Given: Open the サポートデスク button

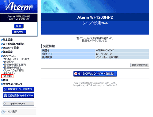Looking at the screenshot, I should pyautogui.click(x=18, y=103).
